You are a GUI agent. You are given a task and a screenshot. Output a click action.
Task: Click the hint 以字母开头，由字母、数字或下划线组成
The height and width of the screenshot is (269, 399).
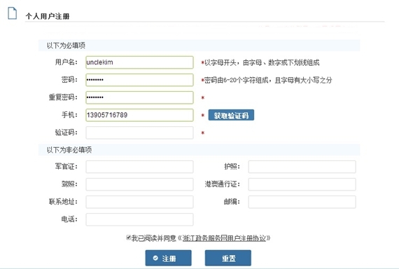point(262,62)
